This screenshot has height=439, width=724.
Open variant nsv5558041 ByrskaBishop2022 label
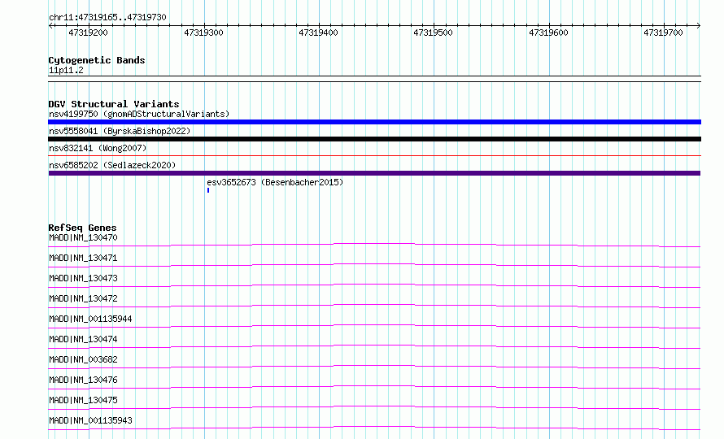point(120,131)
